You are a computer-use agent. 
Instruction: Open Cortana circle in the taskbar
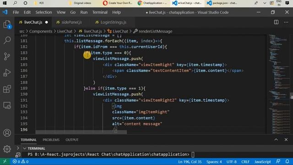(26, 3)
